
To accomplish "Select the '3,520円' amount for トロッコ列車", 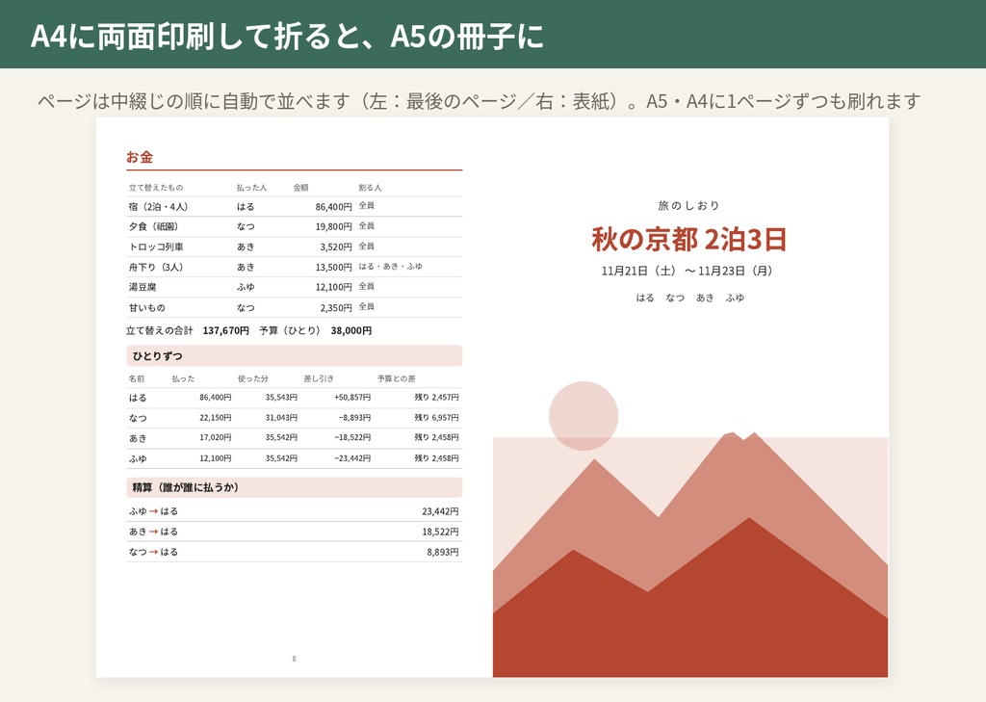I will point(336,247).
